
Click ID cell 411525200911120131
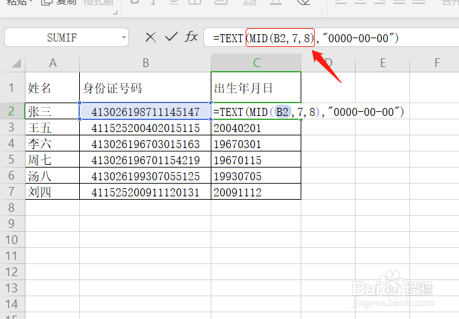point(145,192)
